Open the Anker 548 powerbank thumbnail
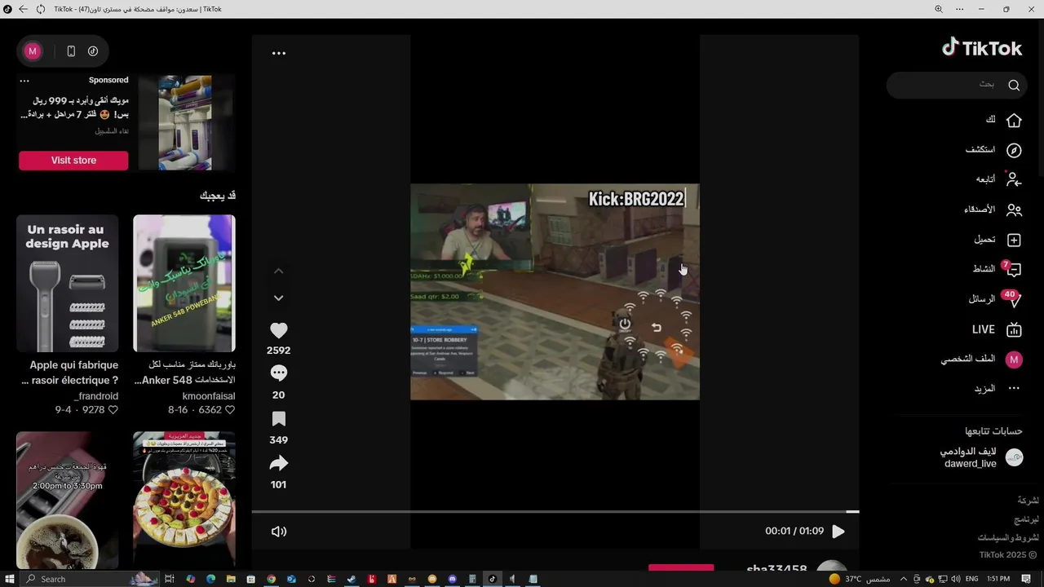1044x587 pixels. 184,284
